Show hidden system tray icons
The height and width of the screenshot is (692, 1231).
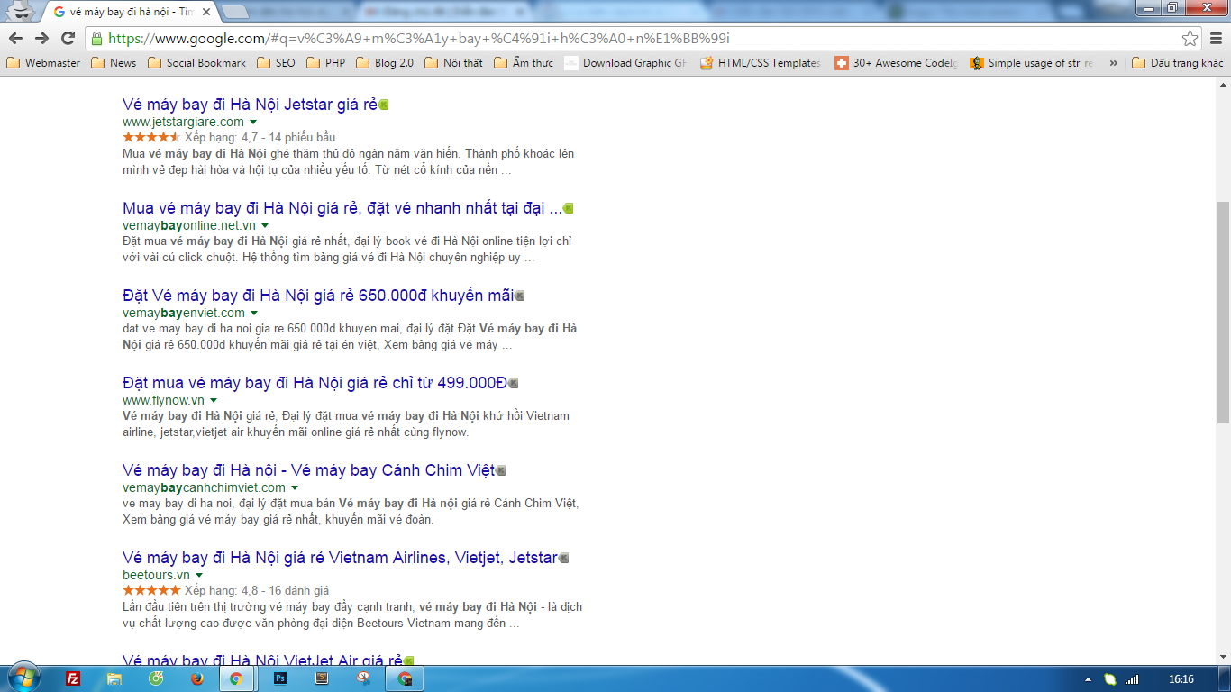pyautogui.click(x=1089, y=679)
